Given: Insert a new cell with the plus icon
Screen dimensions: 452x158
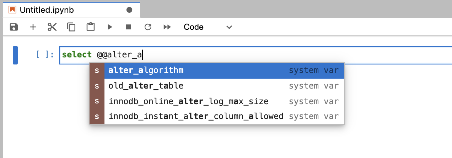Looking at the screenshot, I should pos(33,27).
